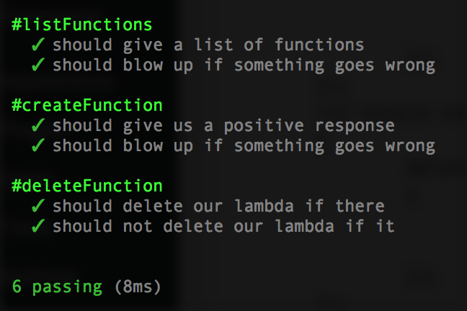
Task: Click the 'should give us a positive response' text
Action: point(223,126)
